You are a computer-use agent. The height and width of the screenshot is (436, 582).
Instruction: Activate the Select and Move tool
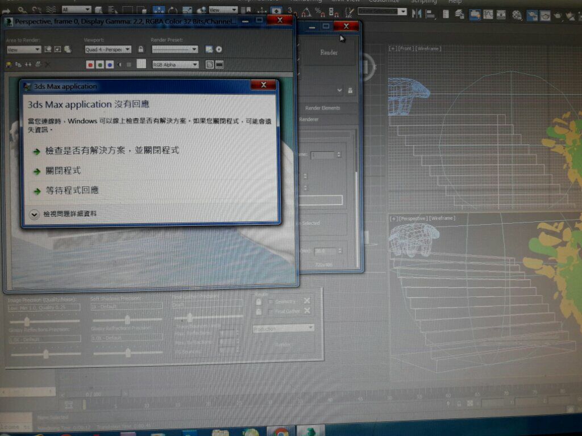click(x=159, y=10)
